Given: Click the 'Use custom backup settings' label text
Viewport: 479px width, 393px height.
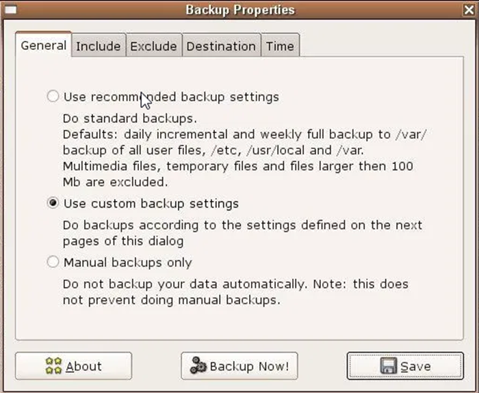Looking at the screenshot, I should pos(151,204).
